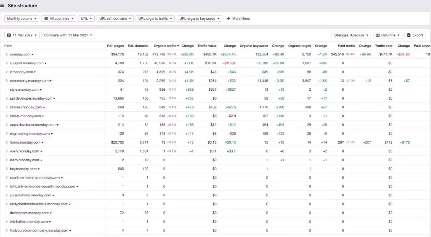Click traffic value $490.1K
This screenshot has height=237, width=431.
pos(210,54)
